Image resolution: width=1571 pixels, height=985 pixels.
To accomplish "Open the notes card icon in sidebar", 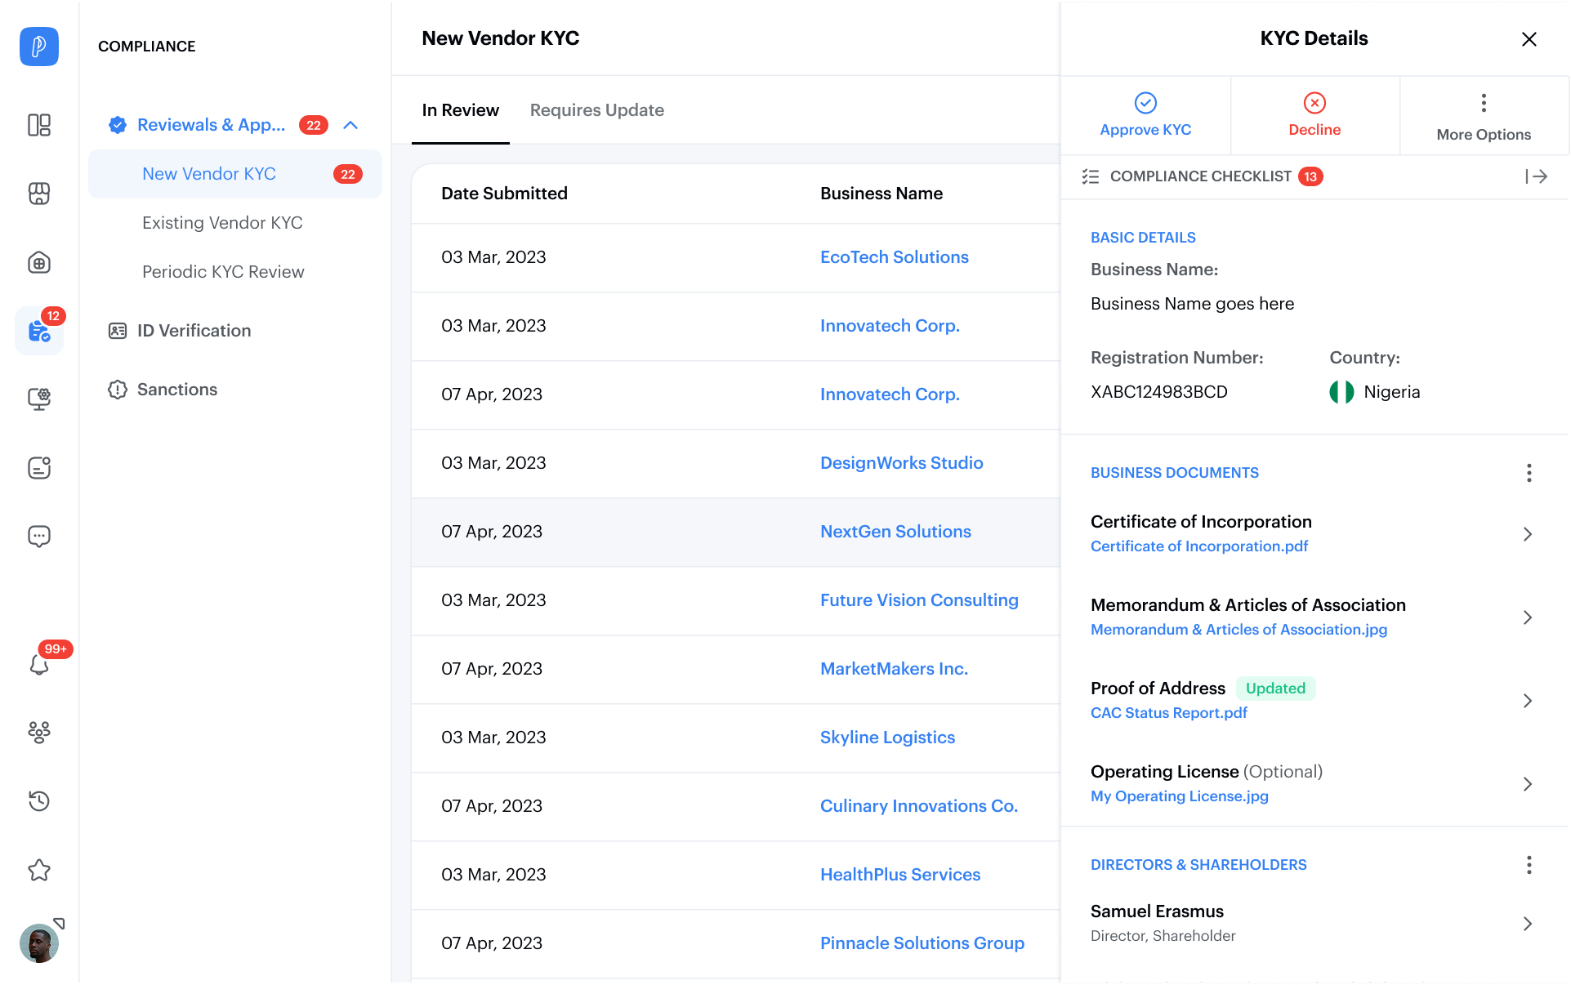I will tap(38, 467).
